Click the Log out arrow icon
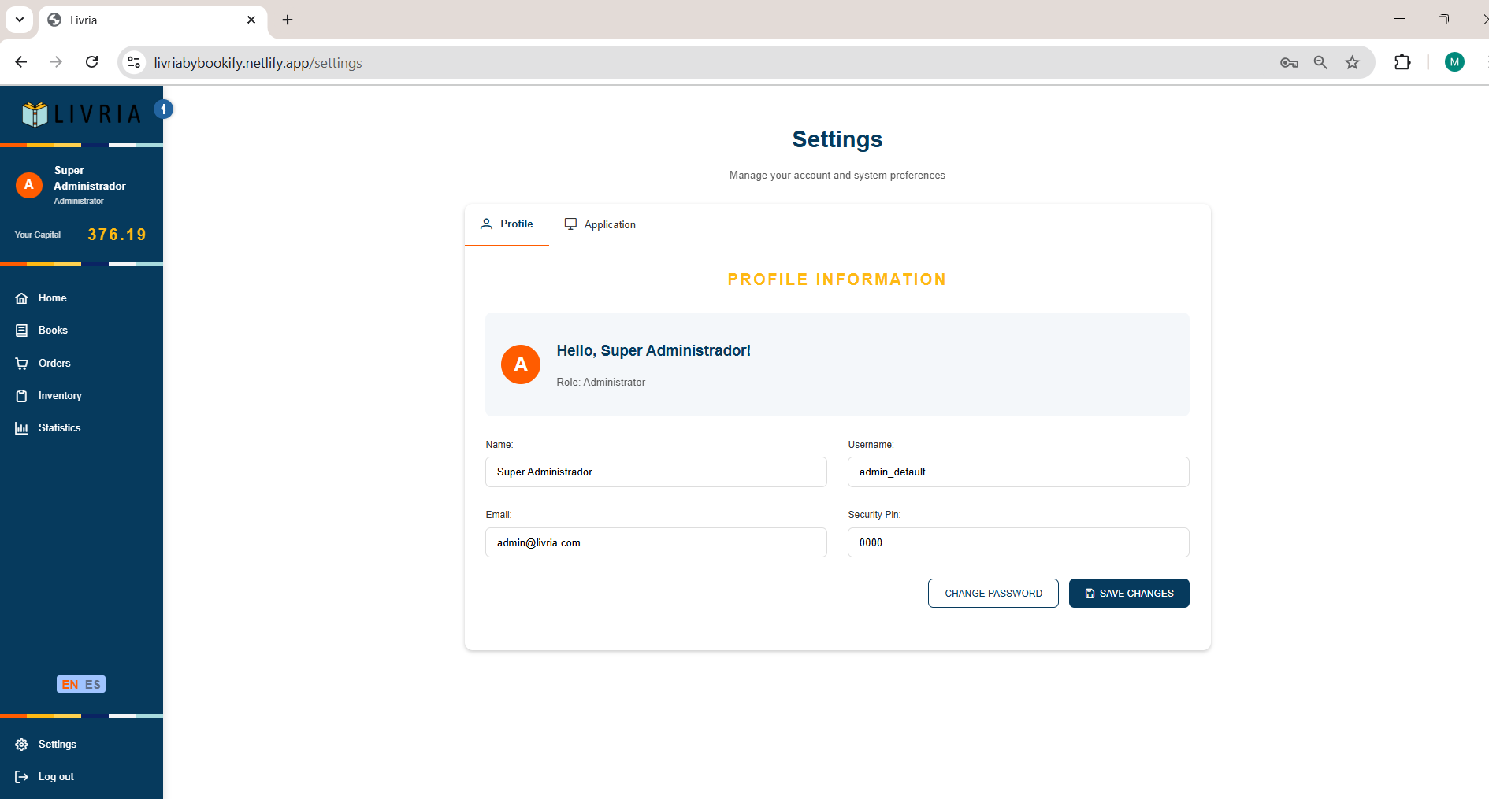Screen dimensions: 1489x799 click(22, 777)
